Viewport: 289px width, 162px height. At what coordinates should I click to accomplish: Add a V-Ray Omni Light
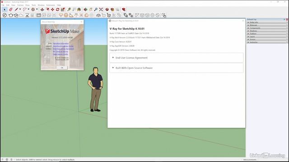(81, 15)
